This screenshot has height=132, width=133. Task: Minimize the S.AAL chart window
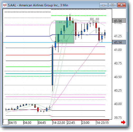[104, 5]
